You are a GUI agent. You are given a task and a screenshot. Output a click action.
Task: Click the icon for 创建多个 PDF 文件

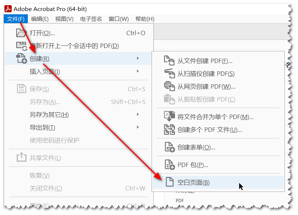[x=170, y=129]
